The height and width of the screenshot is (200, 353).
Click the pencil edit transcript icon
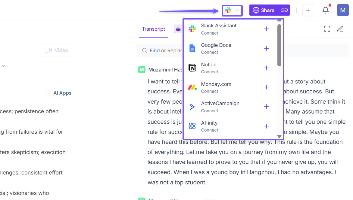point(340,29)
